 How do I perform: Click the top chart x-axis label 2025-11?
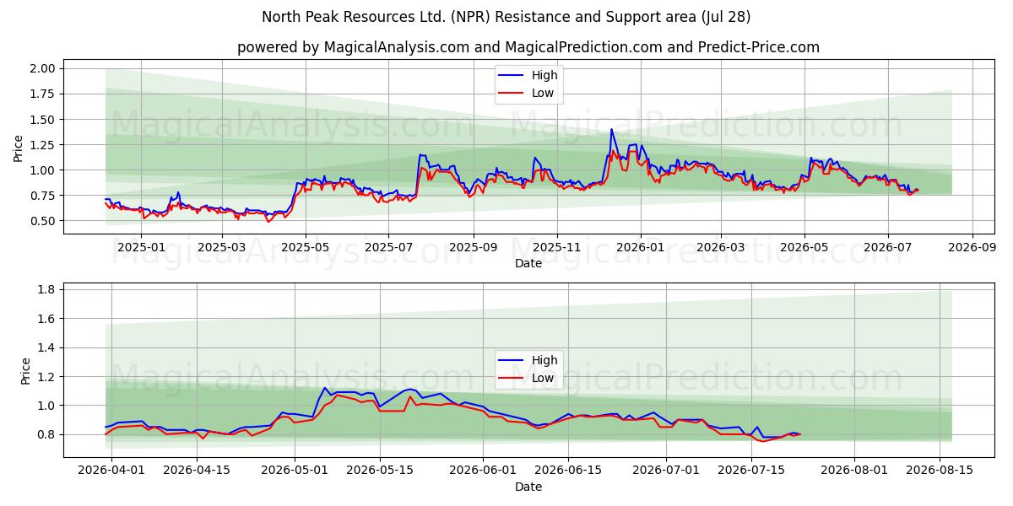click(x=557, y=247)
